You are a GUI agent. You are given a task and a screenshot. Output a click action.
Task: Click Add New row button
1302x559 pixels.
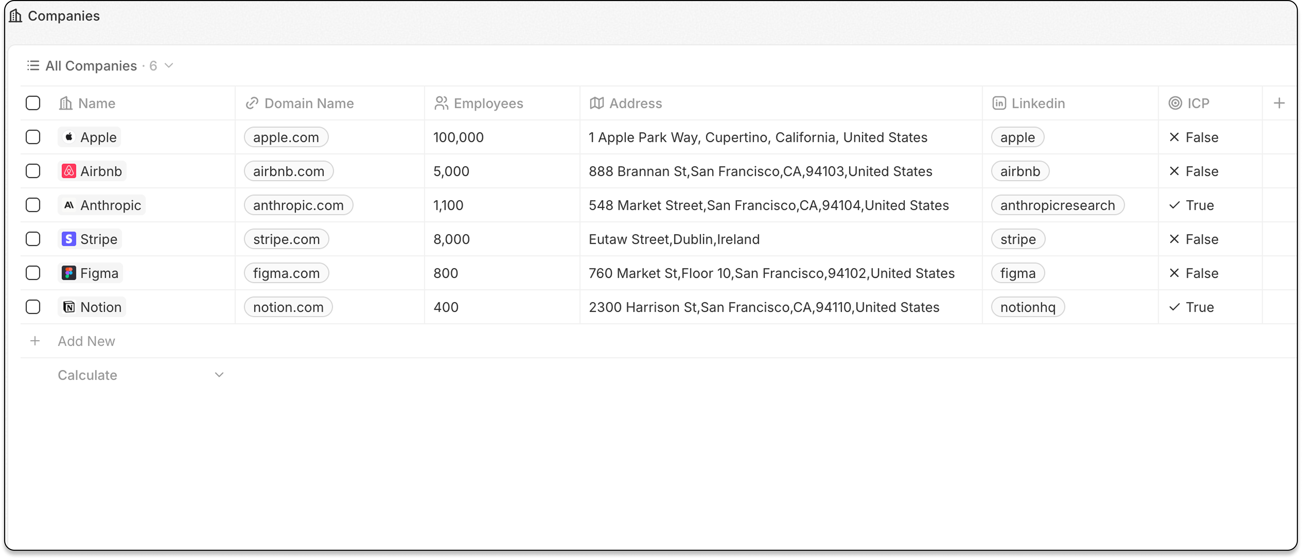coord(86,341)
